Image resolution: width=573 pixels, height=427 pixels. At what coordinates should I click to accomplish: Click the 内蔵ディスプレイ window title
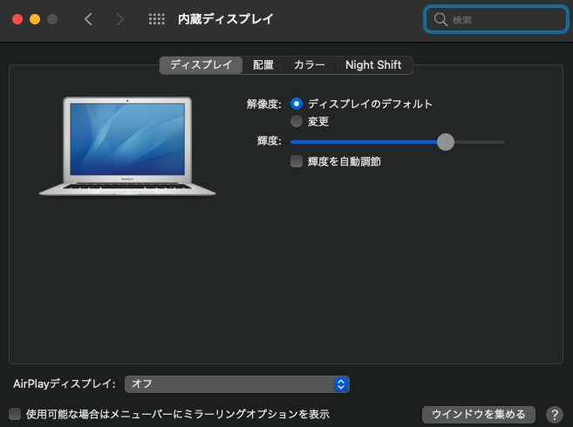(226, 19)
